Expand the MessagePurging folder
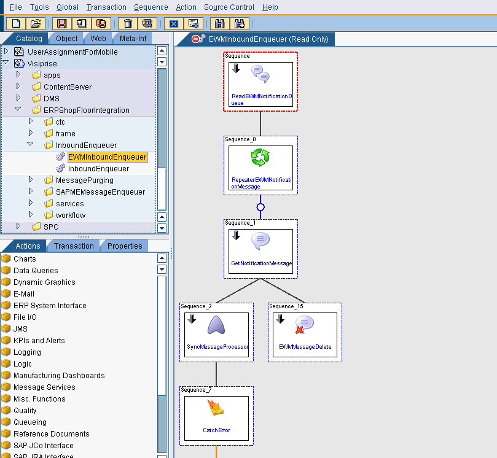Image resolution: width=497 pixels, height=458 pixels. click(x=31, y=180)
